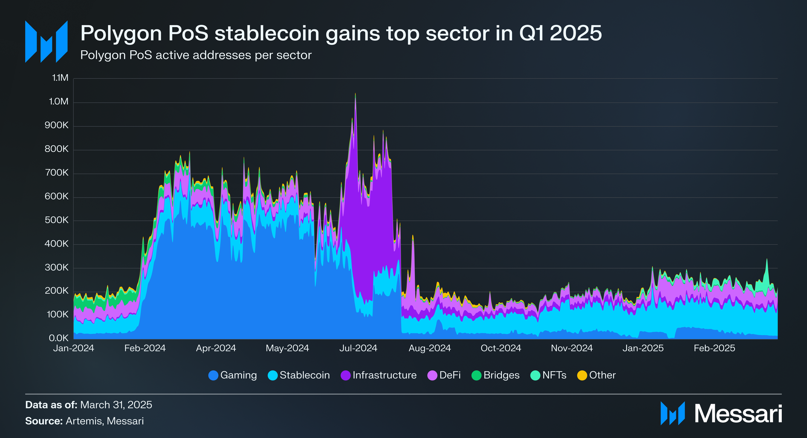Click the DeFi legend color dot

tap(433, 375)
